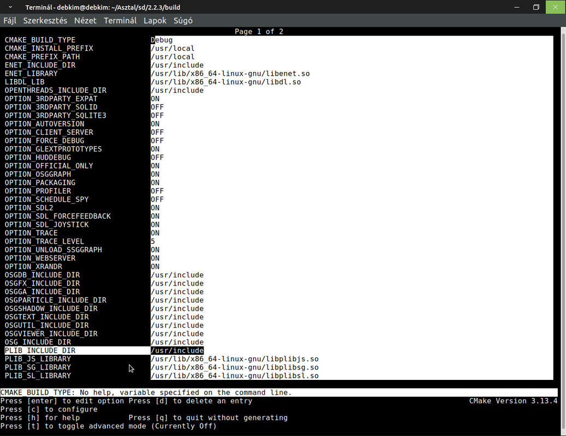Click the OPTION_TRACE_LEVEL value 5
This screenshot has width=566, height=436.
coord(153,241)
